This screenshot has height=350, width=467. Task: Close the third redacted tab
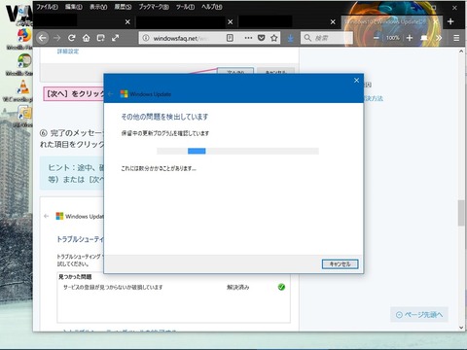(x=333, y=21)
